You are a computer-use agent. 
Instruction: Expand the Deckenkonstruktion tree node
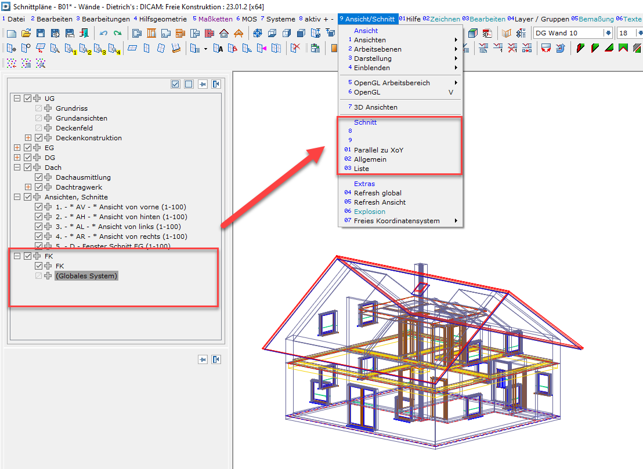28,137
